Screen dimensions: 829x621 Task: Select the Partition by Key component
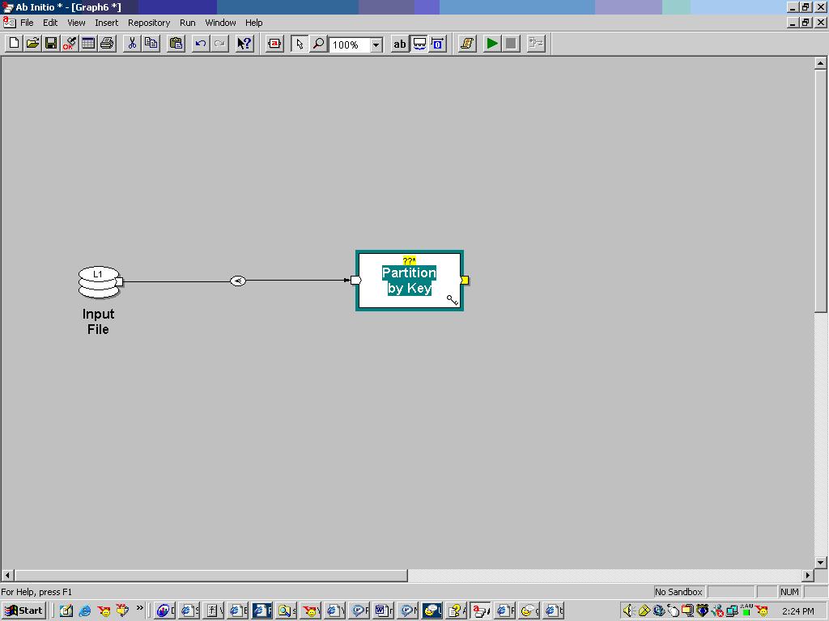(409, 281)
